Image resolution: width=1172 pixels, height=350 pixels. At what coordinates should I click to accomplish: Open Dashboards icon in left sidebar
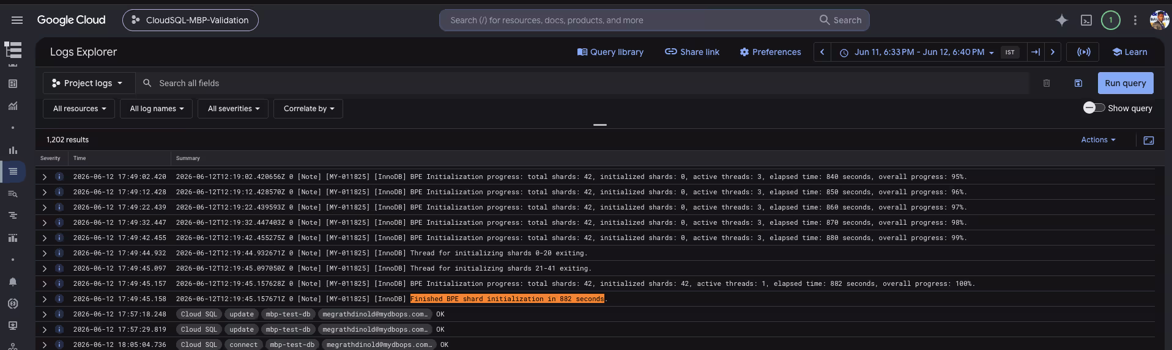coord(13,84)
